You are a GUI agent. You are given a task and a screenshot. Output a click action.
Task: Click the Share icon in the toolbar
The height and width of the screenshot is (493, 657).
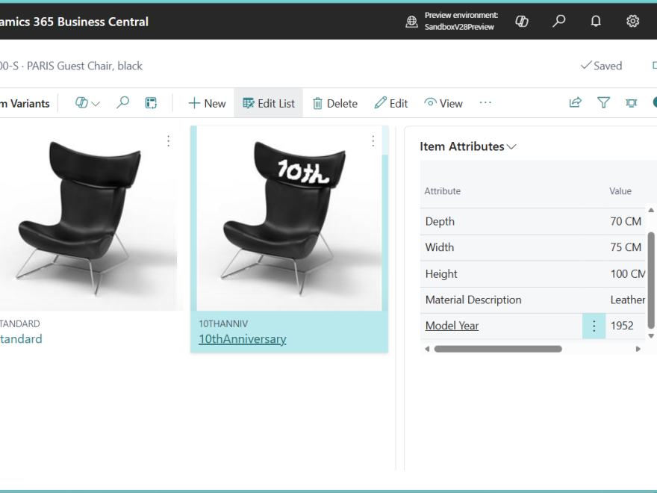coord(575,103)
